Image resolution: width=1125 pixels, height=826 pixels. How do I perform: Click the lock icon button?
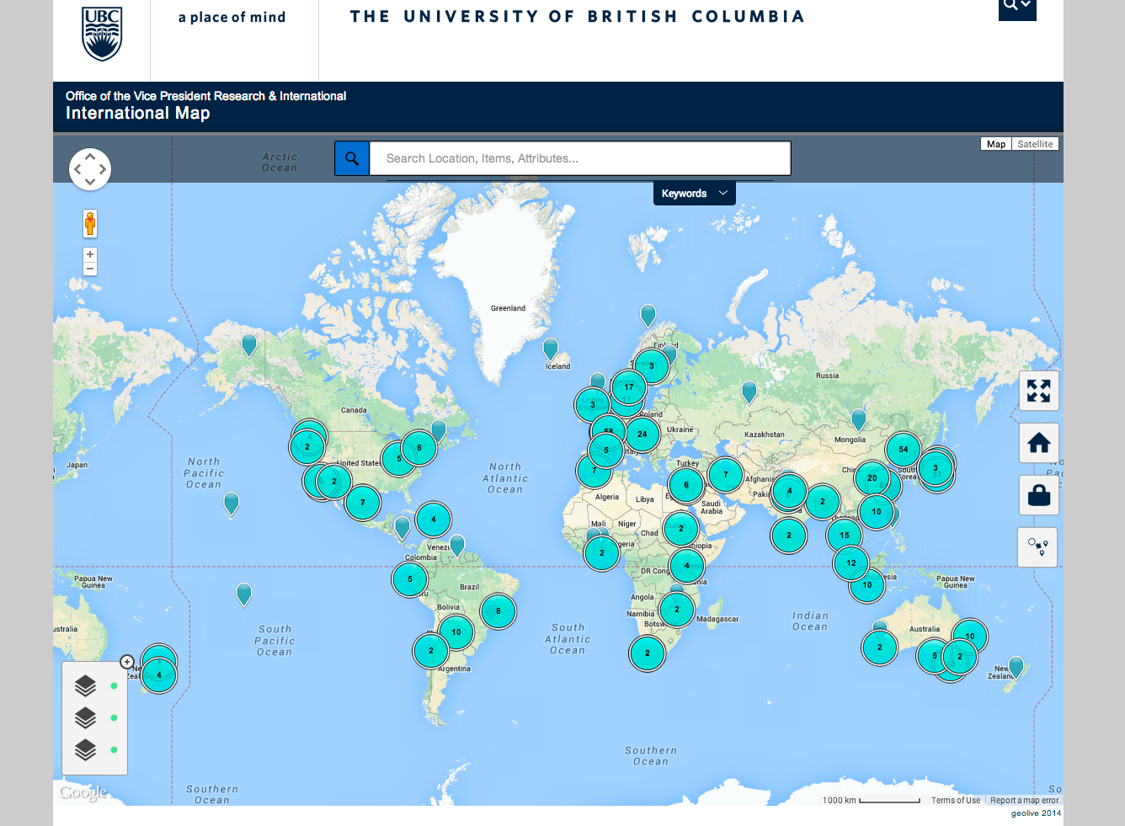1039,495
